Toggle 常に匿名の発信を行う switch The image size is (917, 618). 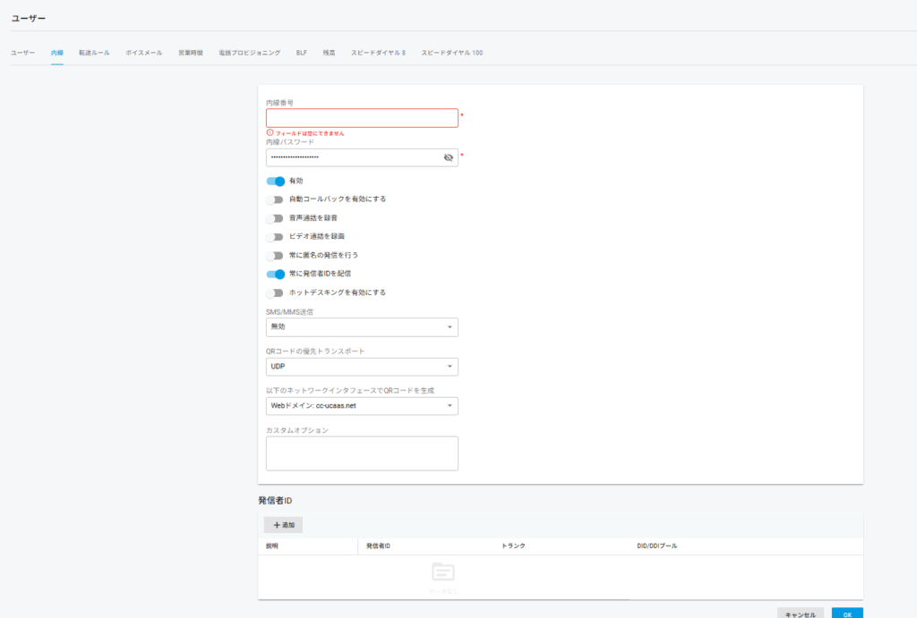point(275,256)
